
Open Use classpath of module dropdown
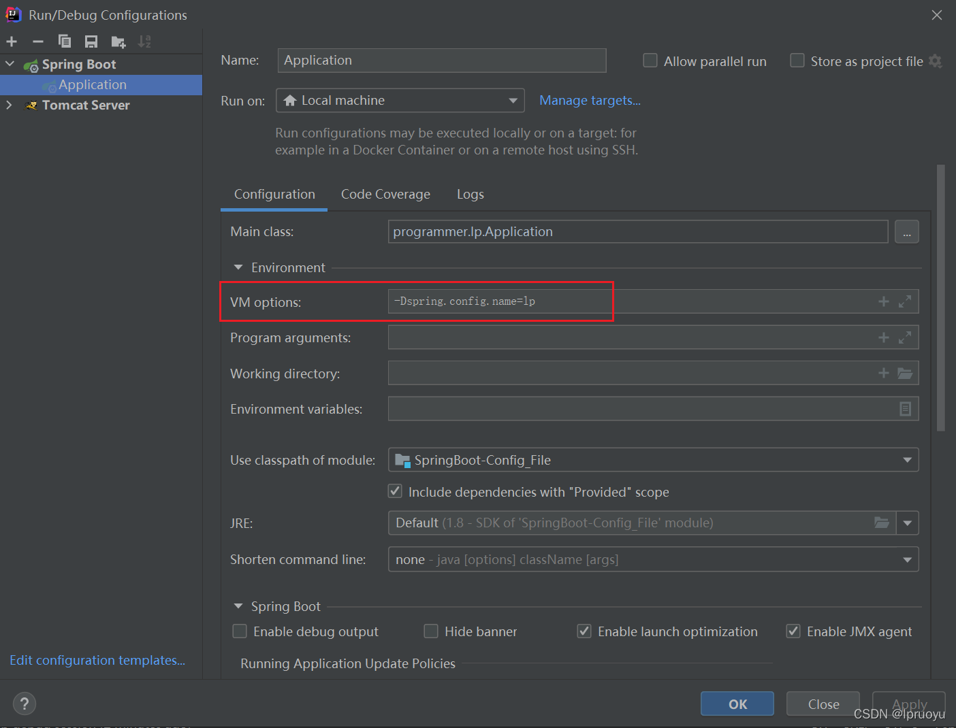(x=653, y=460)
